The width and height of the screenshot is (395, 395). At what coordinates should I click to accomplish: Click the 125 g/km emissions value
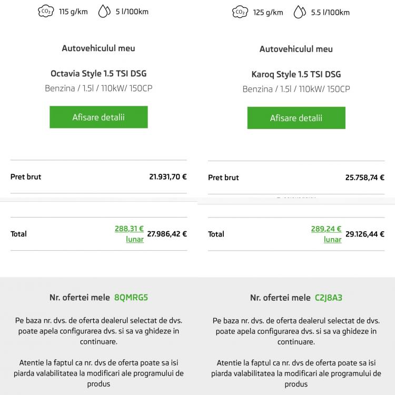point(268,13)
